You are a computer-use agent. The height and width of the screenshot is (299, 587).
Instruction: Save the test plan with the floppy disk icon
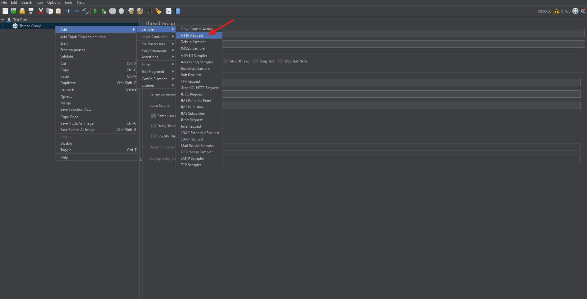[x=31, y=11]
